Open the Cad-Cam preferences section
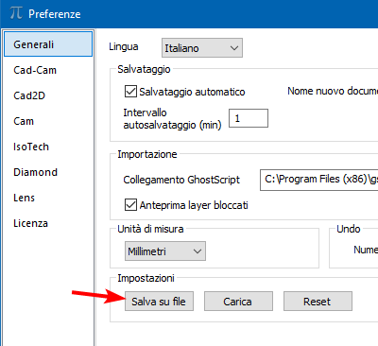Viewport: 378px width, 346px height. point(48,70)
